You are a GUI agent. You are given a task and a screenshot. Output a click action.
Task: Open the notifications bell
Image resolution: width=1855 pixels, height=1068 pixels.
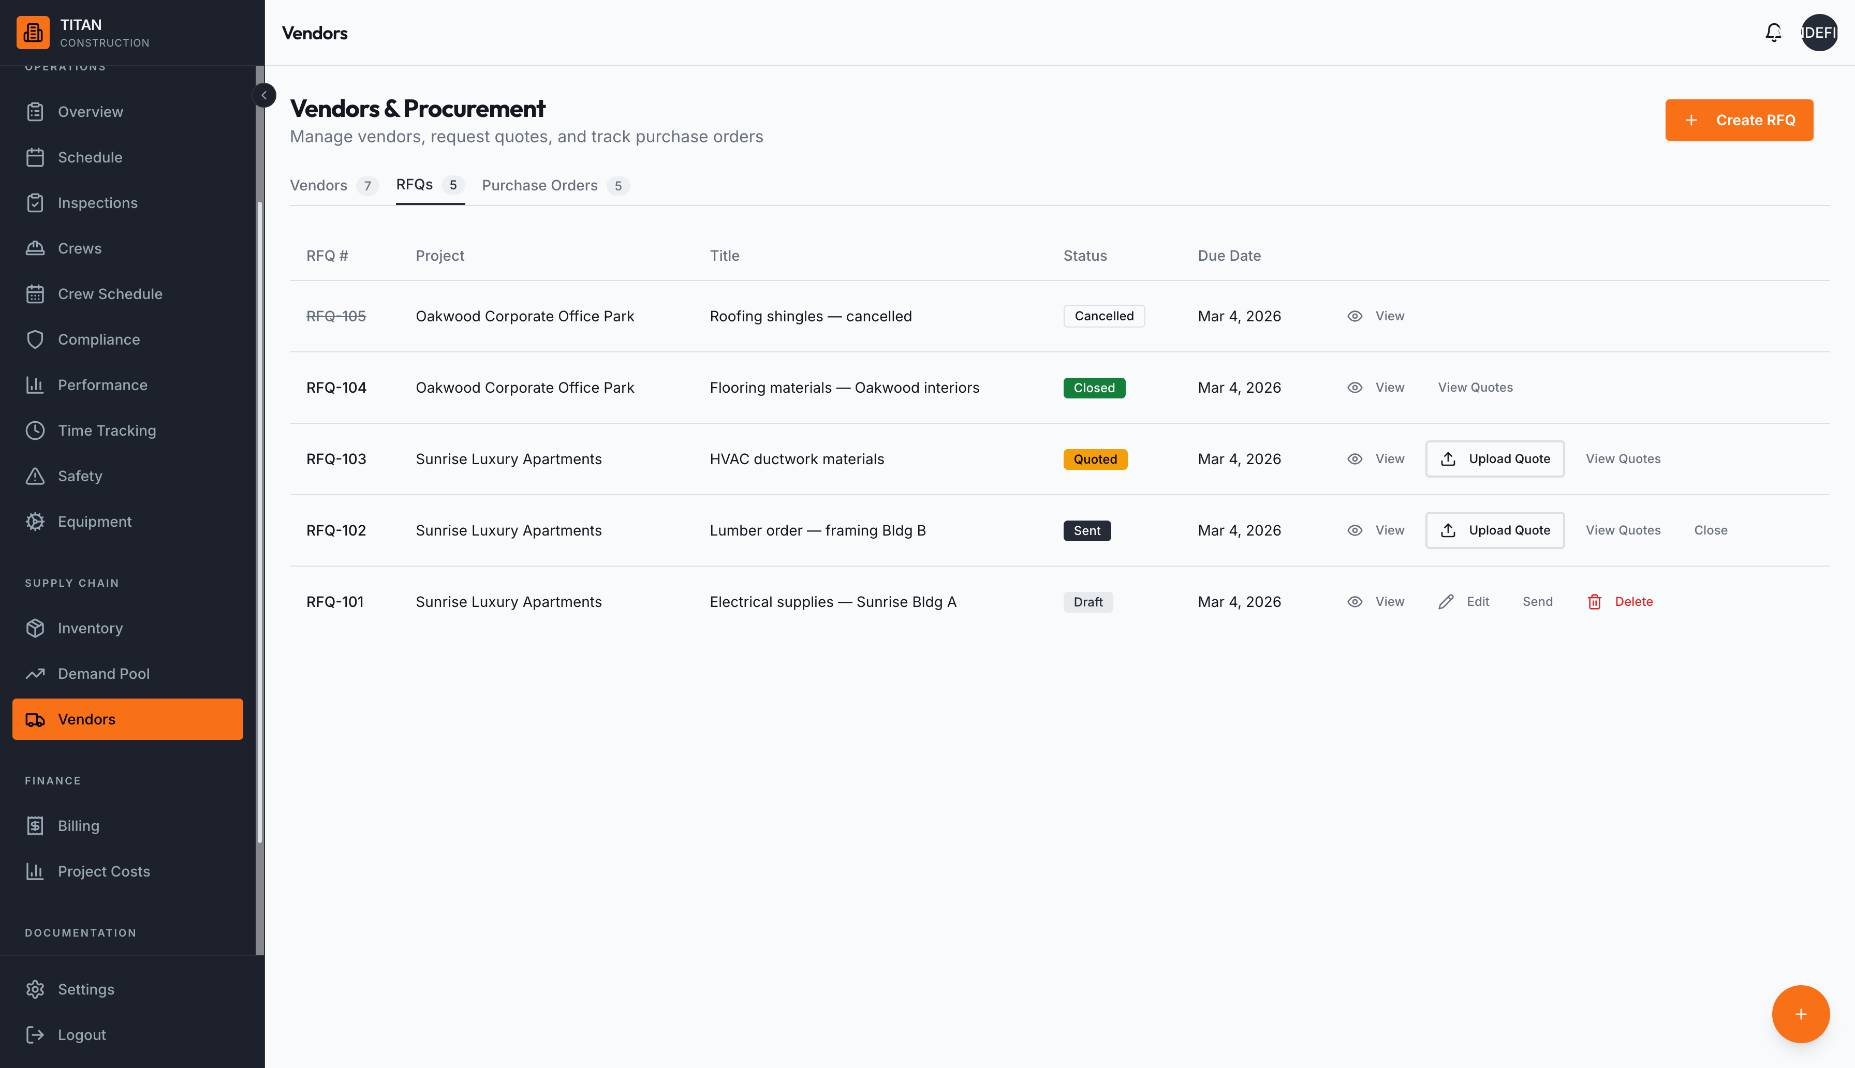point(1773,33)
